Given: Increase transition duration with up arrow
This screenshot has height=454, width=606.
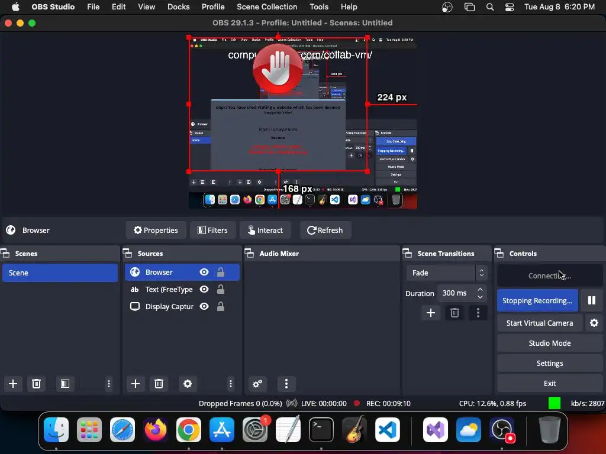Looking at the screenshot, I should pos(480,289).
